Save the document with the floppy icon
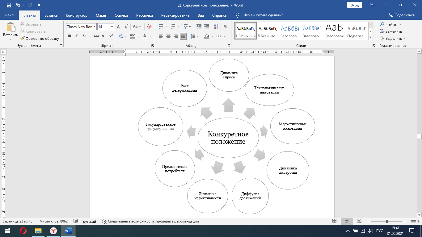 click(x=9, y=5)
